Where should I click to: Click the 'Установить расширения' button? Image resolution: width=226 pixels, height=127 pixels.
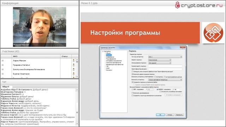(x=173, y=95)
